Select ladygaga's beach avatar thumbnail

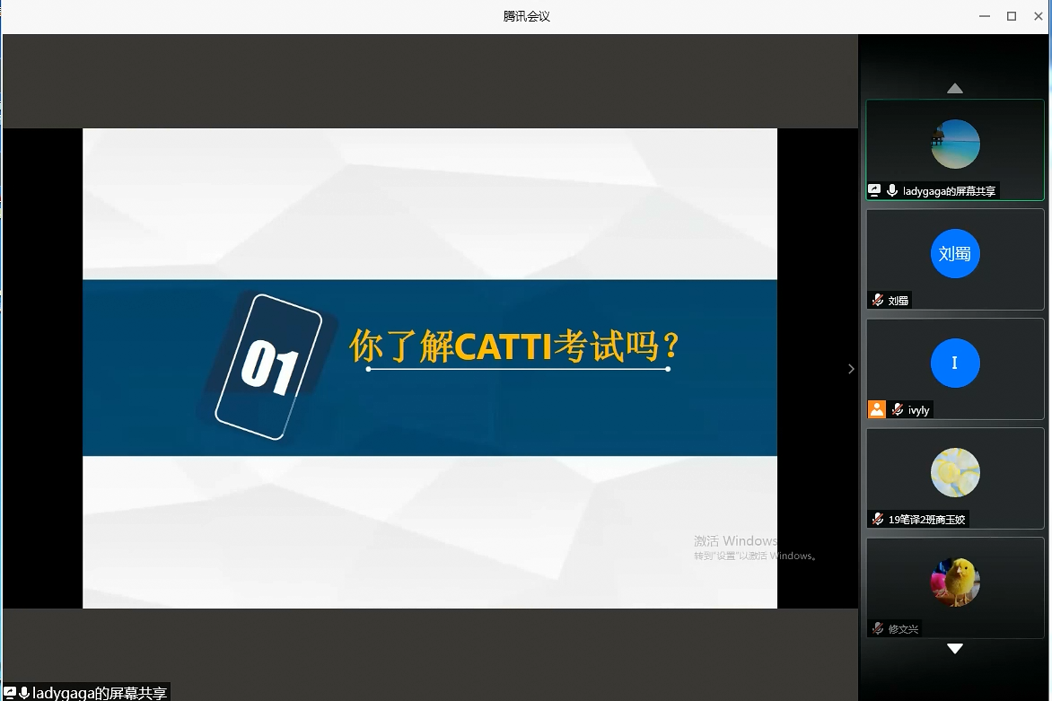955,145
